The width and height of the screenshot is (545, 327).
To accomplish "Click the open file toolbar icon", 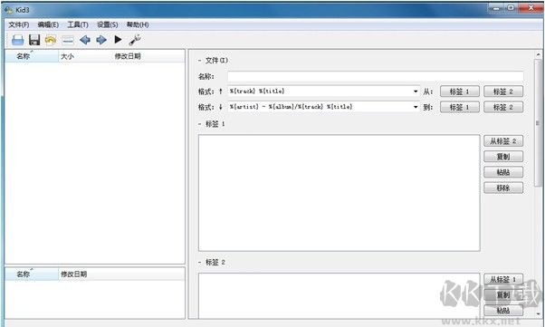I will (18, 40).
